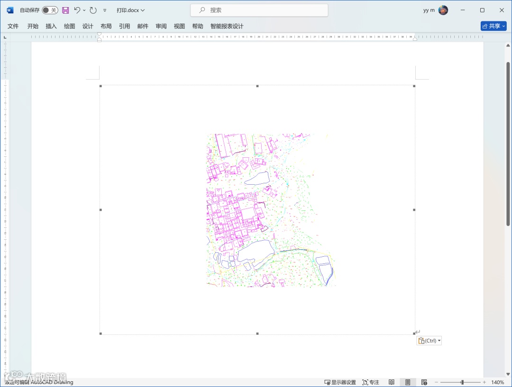Screen dimensions: 512x387
Task: Click the zoom in plus icon
Action: [484, 382]
